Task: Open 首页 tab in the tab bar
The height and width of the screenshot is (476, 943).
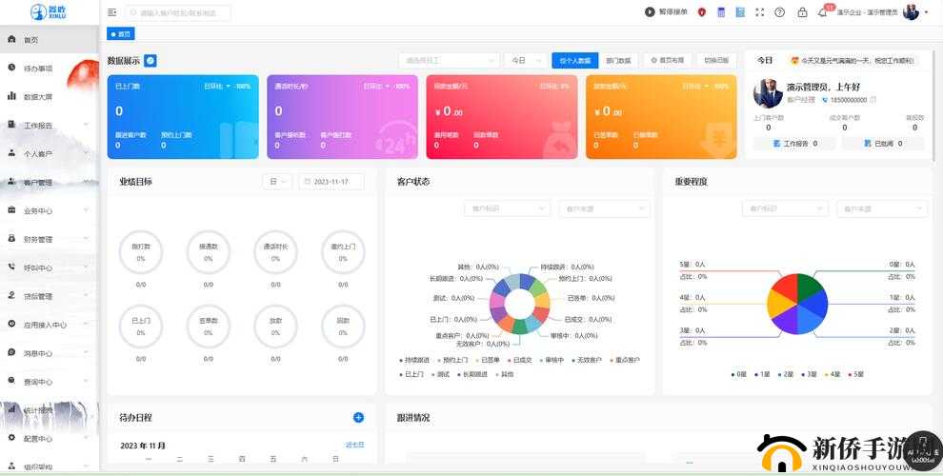Action: 121,34
